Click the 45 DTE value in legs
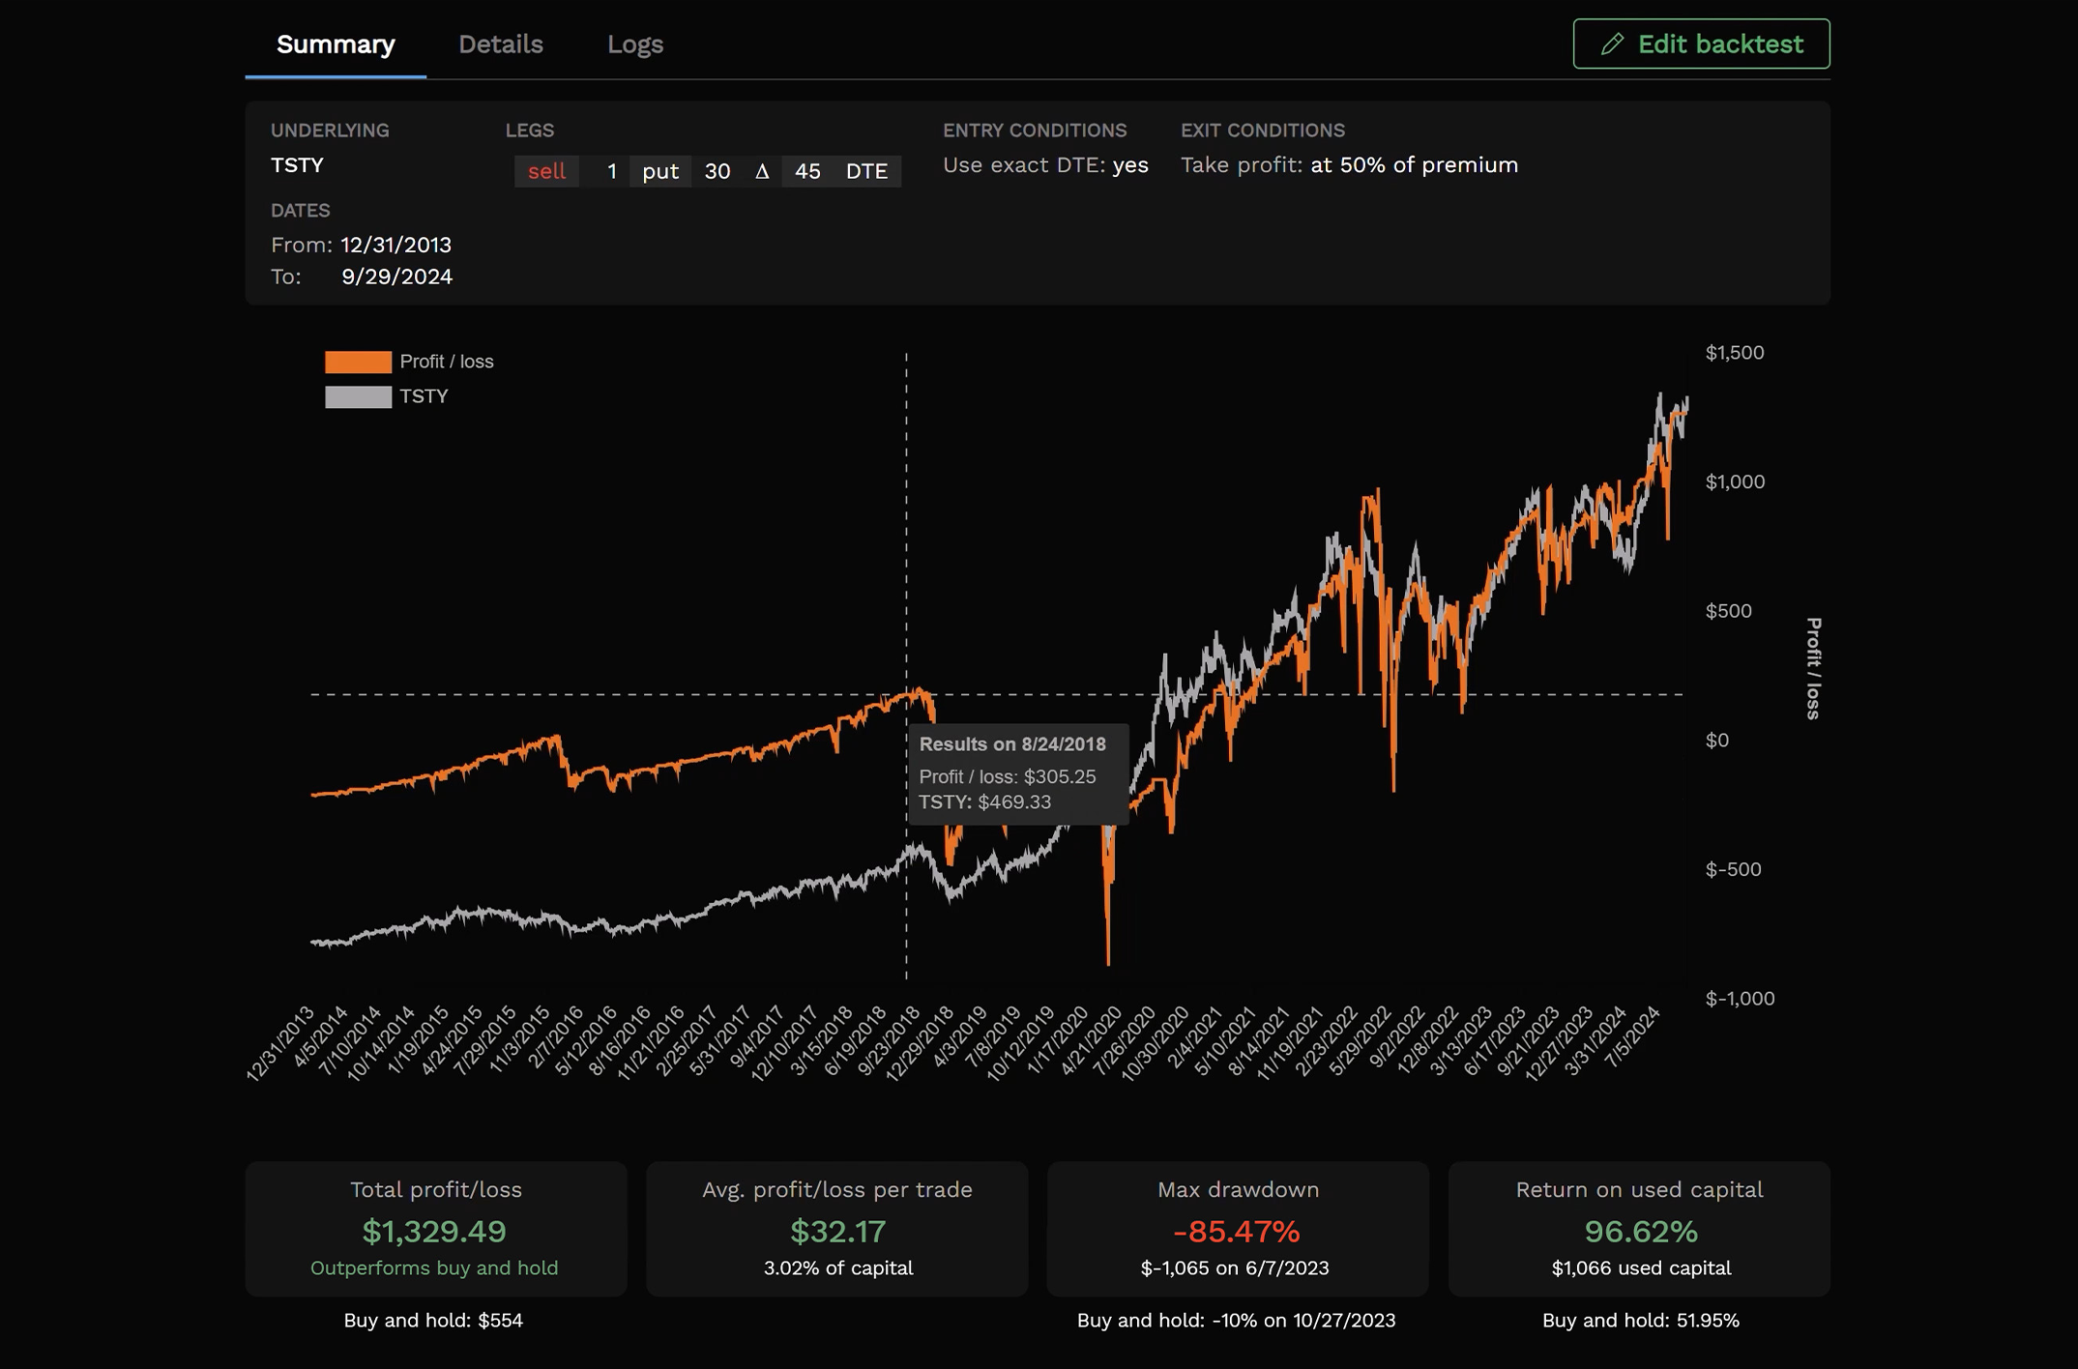The image size is (2078, 1369). click(807, 172)
